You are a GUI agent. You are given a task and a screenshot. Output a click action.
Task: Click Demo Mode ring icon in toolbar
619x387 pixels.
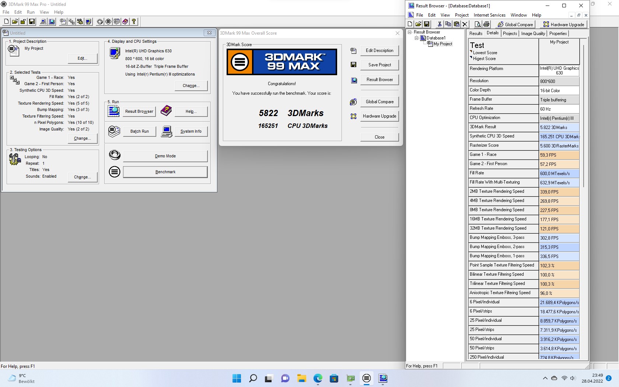point(100,22)
